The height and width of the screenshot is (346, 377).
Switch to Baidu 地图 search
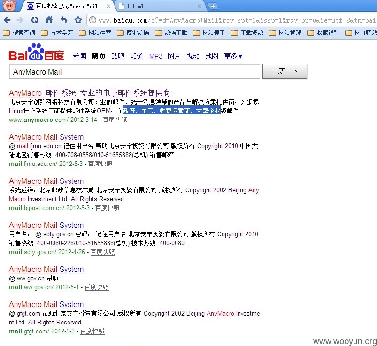pos(212,56)
